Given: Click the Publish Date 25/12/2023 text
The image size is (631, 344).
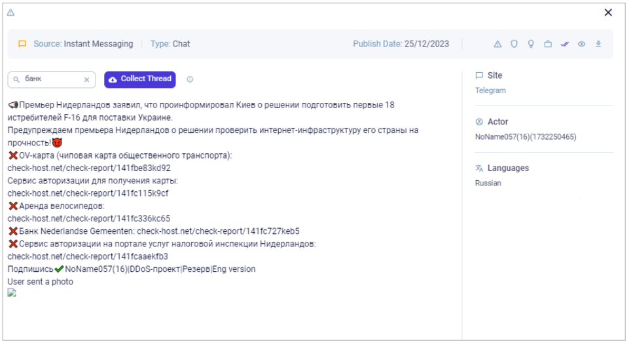Looking at the screenshot, I should (401, 44).
